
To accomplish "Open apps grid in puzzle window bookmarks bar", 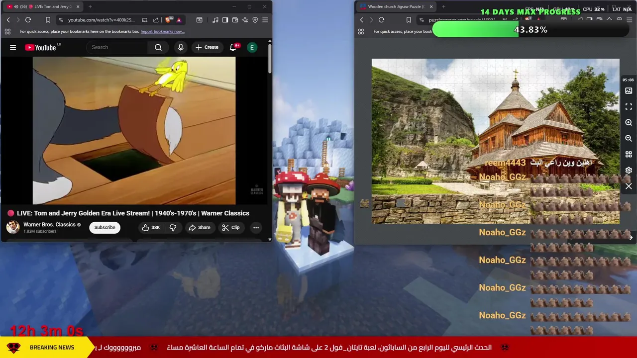I will tap(361, 31).
